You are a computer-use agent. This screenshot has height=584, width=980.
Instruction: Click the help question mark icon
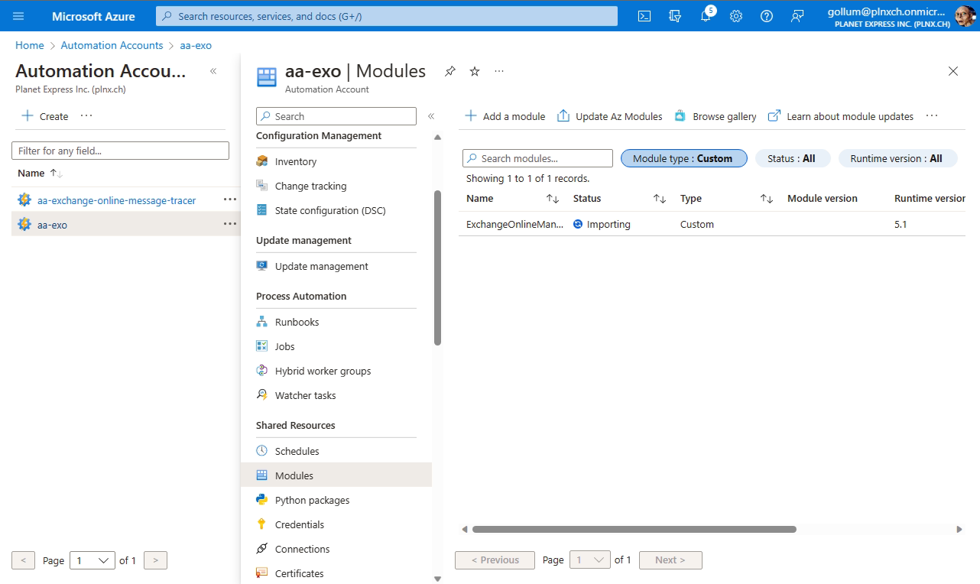767,16
